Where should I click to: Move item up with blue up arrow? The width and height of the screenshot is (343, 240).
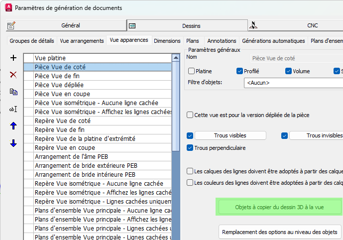tap(13, 126)
